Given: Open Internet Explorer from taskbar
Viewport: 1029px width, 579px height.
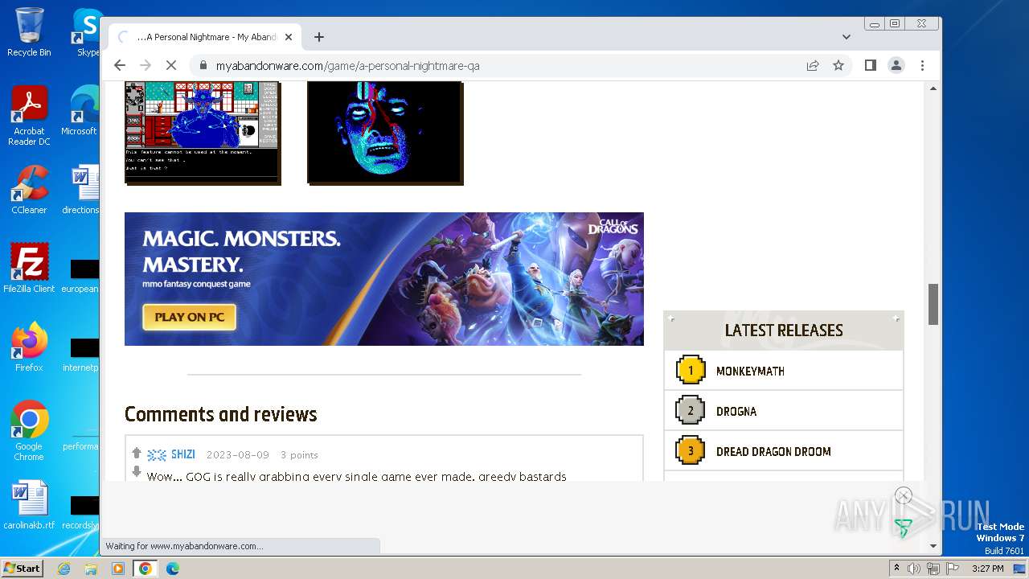Looking at the screenshot, I should (64, 569).
